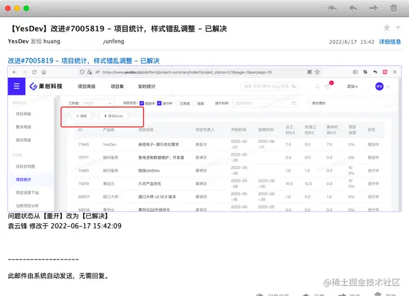Open the arrow menu next to the star

click(x=398, y=27)
